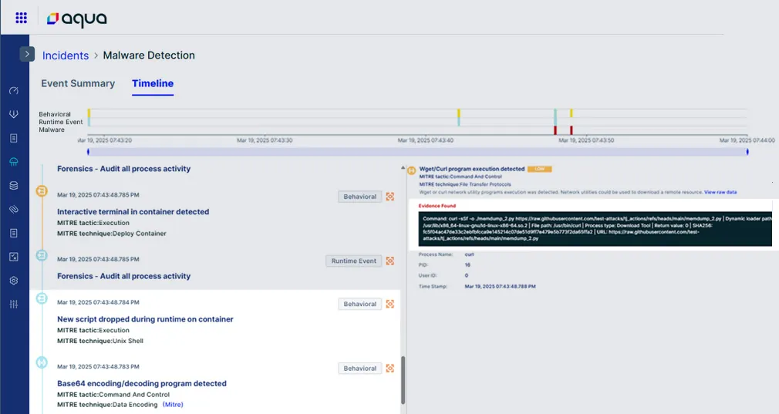Image resolution: width=779 pixels, height=414 pixels.
Task: Click Runtime Event tag on Forensics event
Action: tap(354, 261)
